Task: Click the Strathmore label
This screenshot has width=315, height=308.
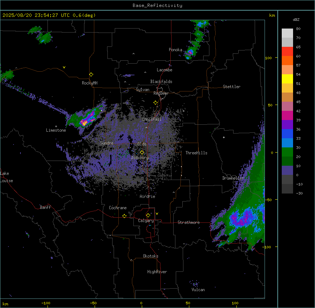Action: tap(189, 222)
